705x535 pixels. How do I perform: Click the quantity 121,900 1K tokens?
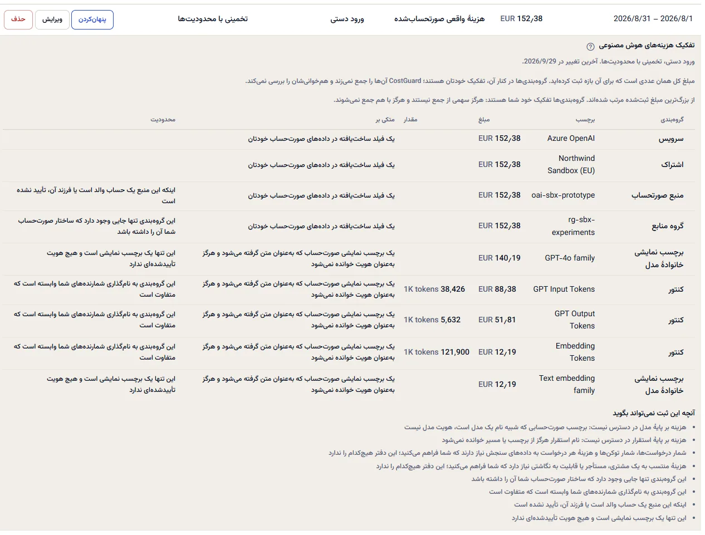(x=437, y=352)
